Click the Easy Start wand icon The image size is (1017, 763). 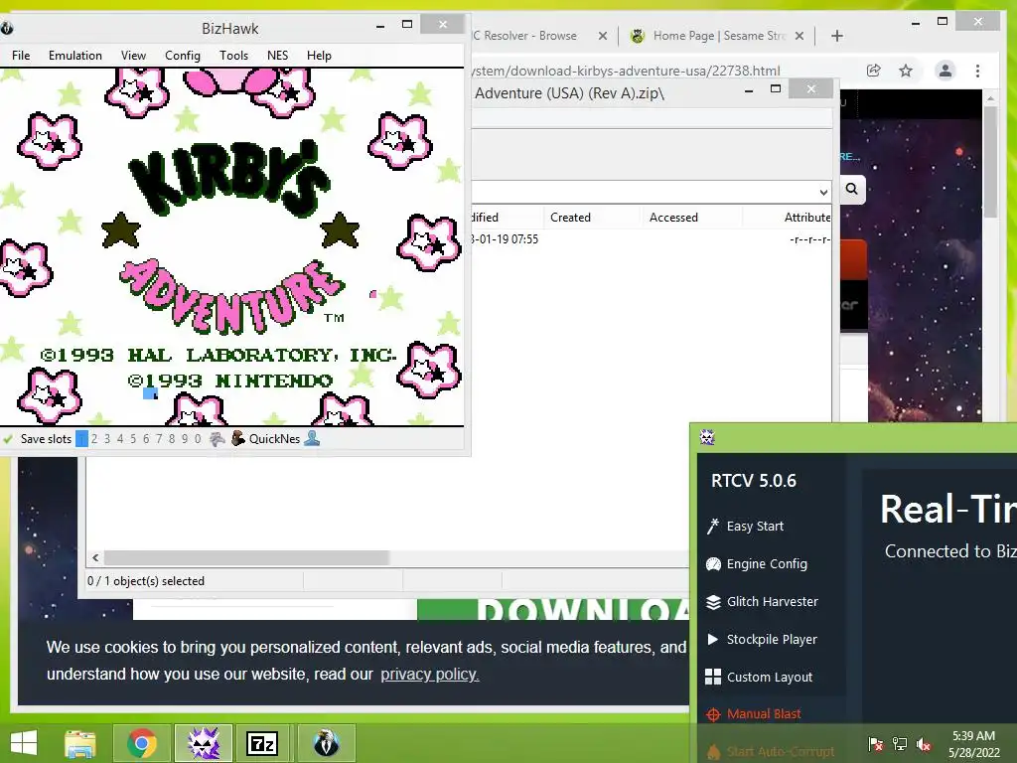coord(713,527)
